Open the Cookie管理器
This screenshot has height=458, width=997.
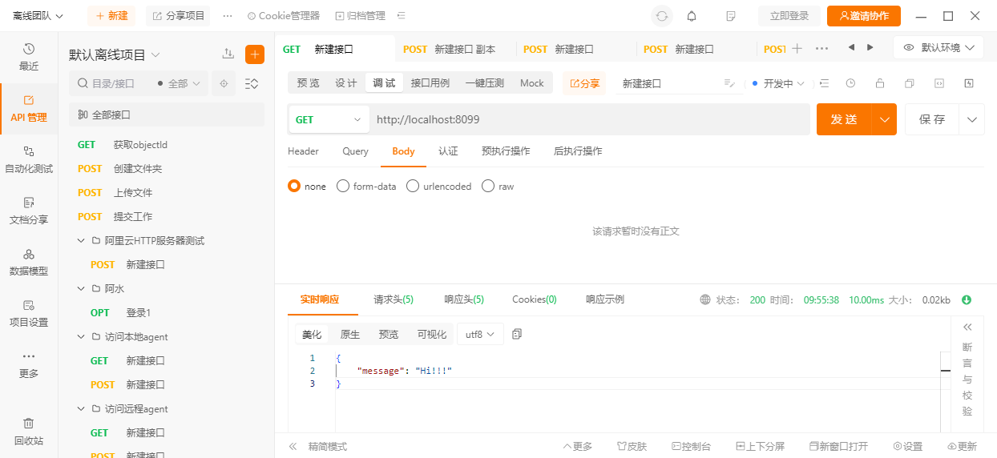coord(283,16)
